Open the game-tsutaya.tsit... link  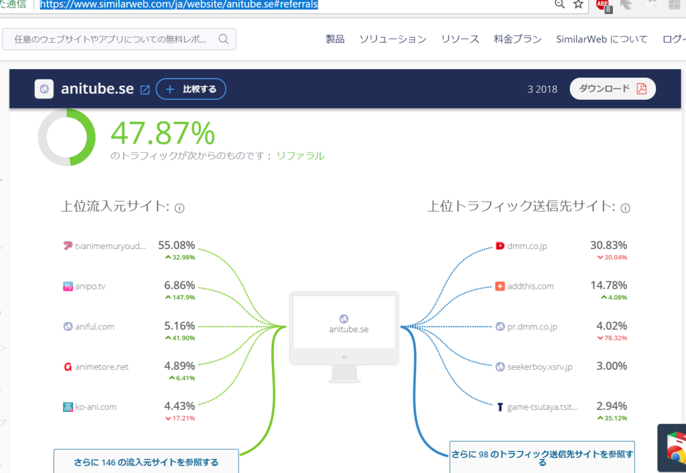point(543,407)
